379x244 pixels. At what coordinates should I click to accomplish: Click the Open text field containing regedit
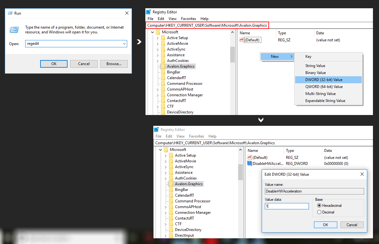coord(76,44)
